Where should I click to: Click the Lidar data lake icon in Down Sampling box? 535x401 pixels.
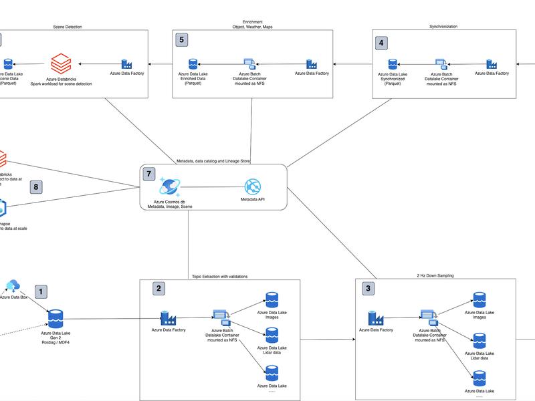pos(479,341)
